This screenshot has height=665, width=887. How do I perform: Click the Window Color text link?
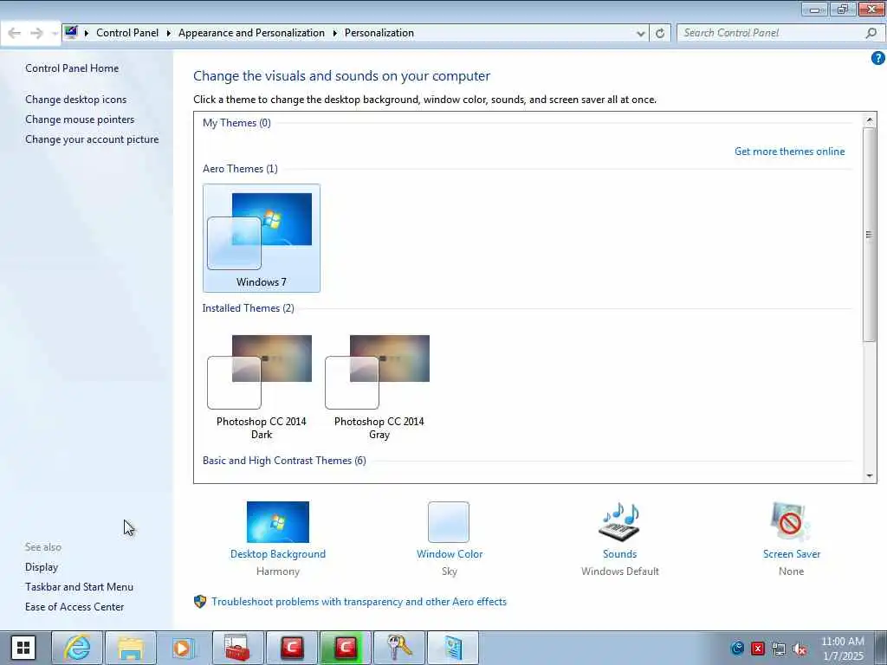[450, 554]
